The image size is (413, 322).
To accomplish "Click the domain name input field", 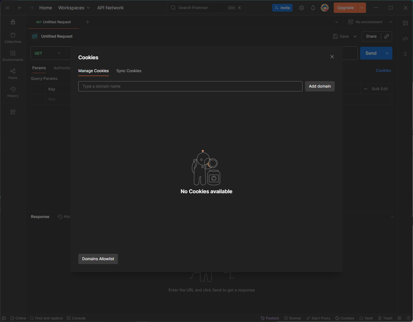I will pyautogui.click(x=190, y=86).
